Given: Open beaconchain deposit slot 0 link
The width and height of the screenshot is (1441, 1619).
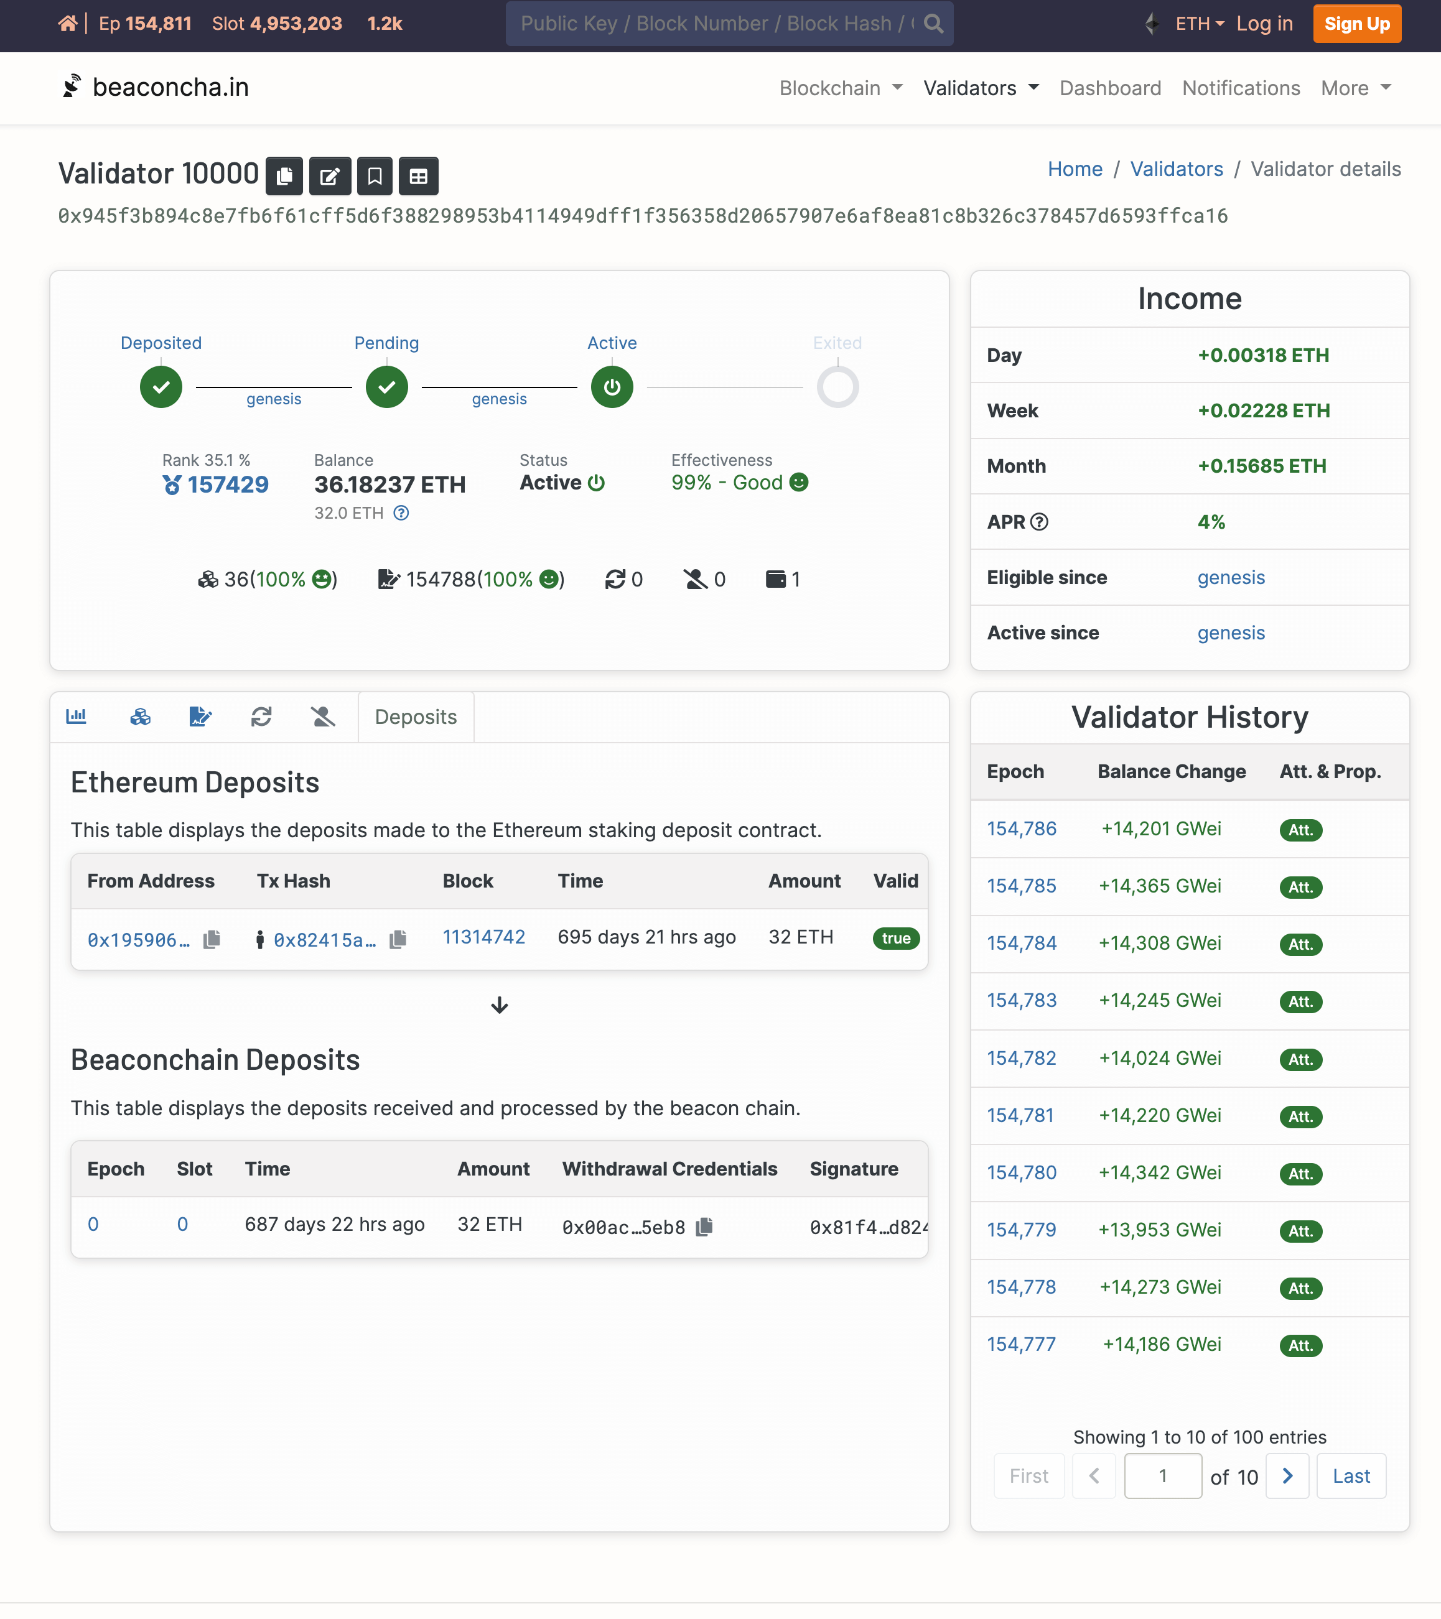Looking at the screenshot, I should point(182,1225).
